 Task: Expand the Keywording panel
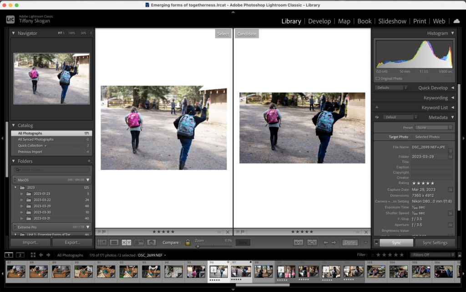453,97
